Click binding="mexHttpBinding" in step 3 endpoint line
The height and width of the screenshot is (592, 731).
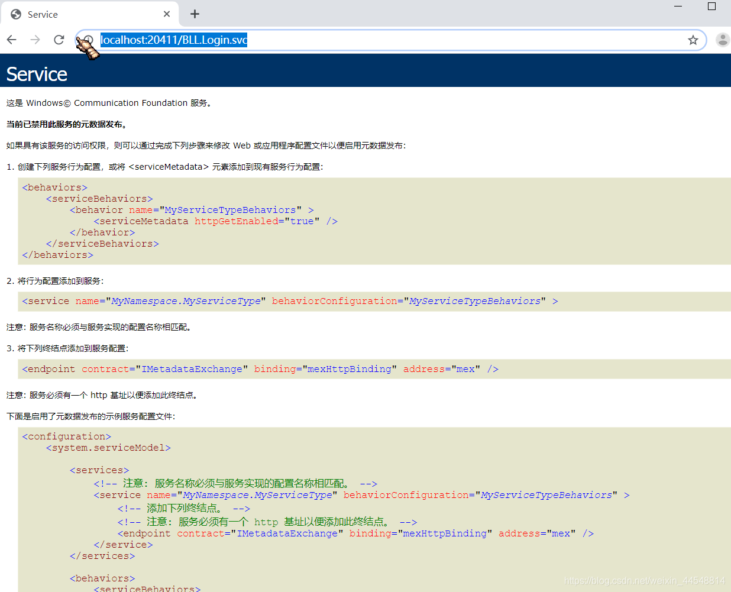point(325,369)
